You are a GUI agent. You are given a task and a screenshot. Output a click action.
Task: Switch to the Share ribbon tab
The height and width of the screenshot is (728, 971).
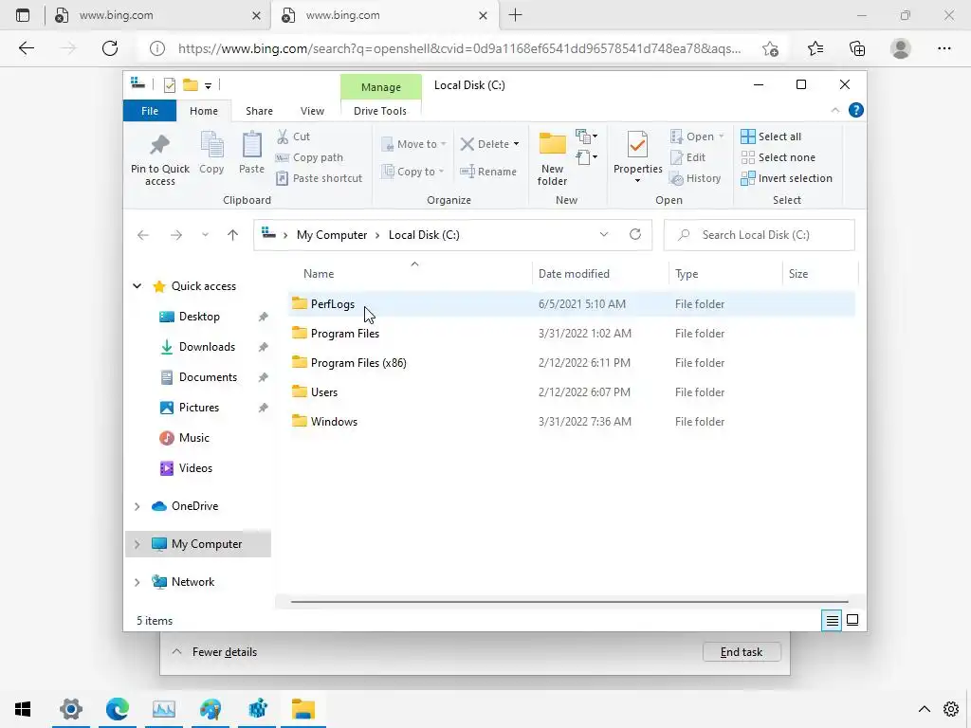pos(259,111)
